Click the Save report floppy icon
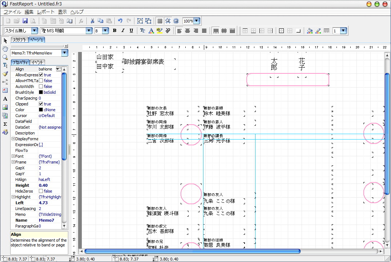This screenshot has height=262, width=391. (25, 21)
